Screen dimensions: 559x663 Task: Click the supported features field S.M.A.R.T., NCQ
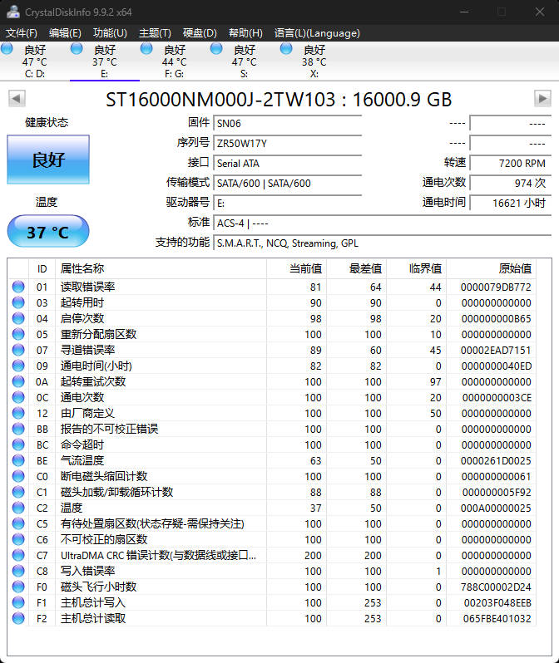(383, 243)
